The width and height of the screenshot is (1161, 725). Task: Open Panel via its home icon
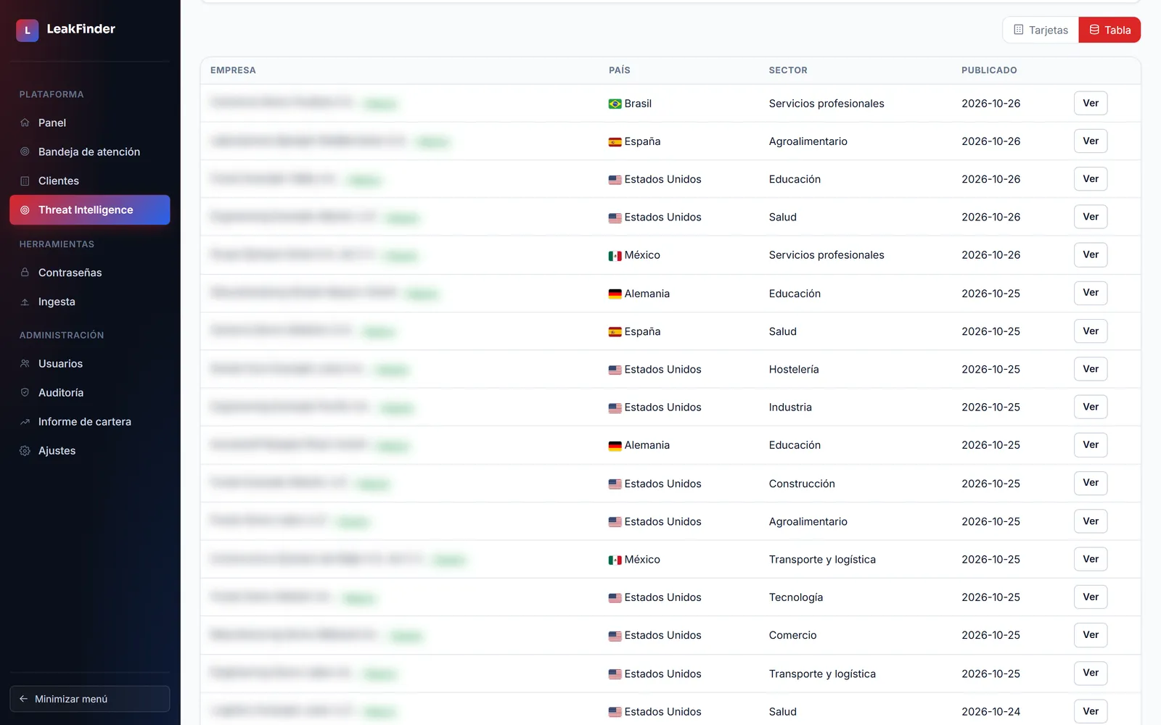tap(25, 123)
